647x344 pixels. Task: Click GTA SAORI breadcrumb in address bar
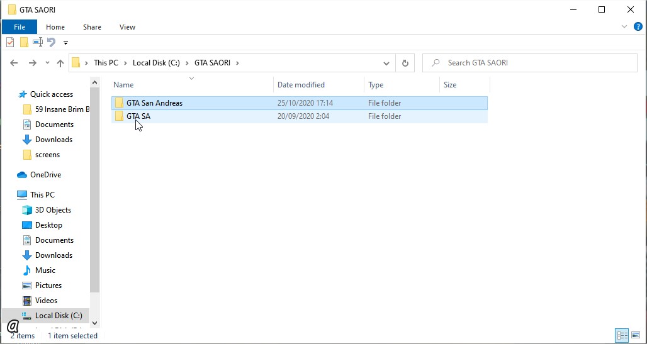(212, 63)
